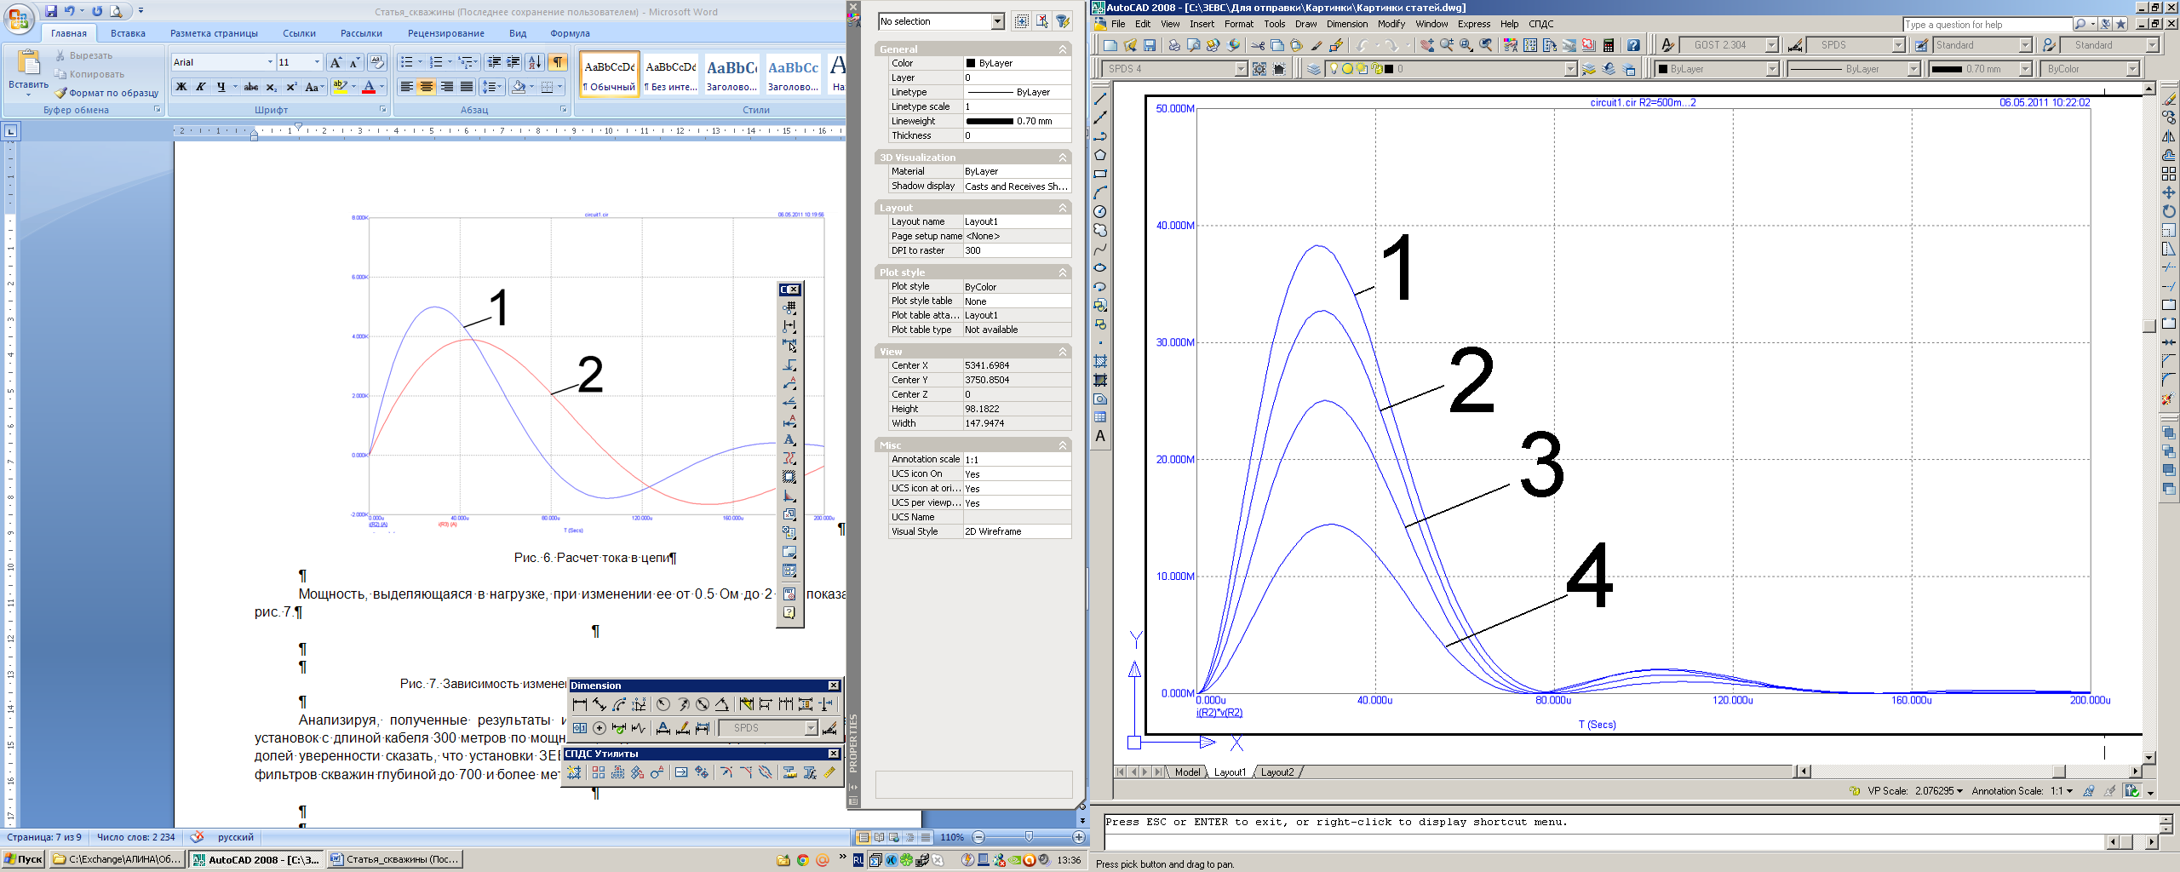Open the No selection dropdown in Properties
Viewport: 2180px width, 872px height.
[x=997, y=21]
